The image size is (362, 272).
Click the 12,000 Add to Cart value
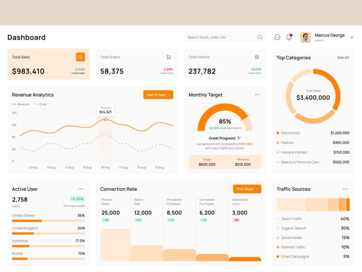point(143,213)
